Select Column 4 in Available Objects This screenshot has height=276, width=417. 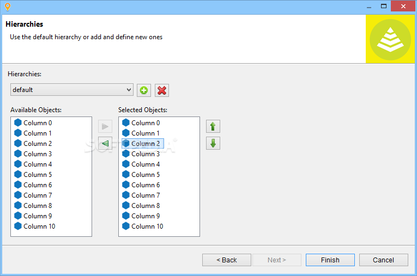[x=33, y=164]
